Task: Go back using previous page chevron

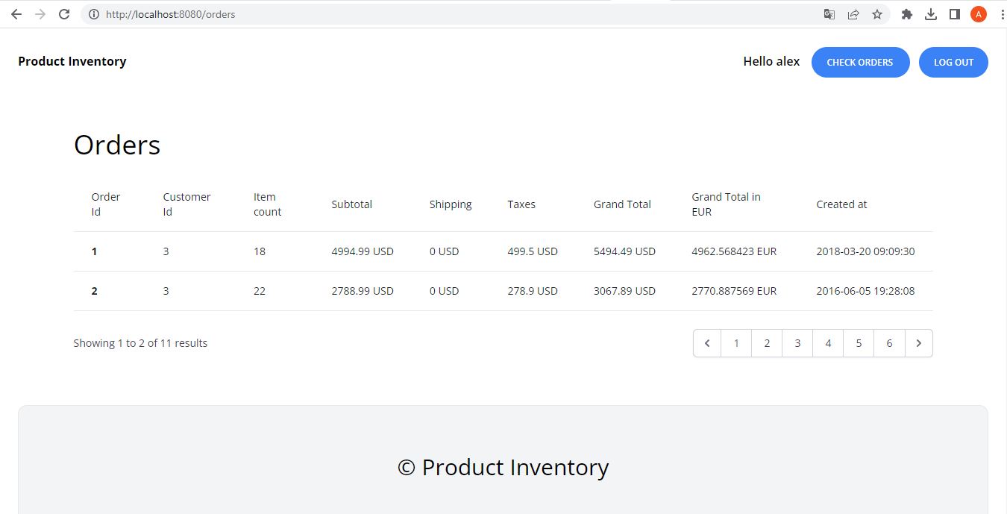Action: coord(707,342)
